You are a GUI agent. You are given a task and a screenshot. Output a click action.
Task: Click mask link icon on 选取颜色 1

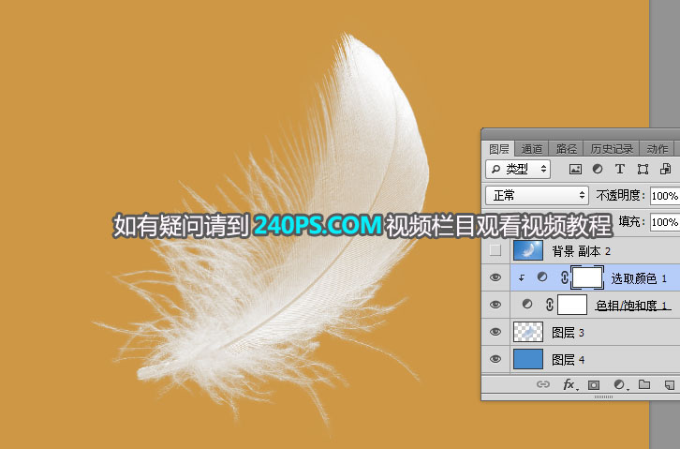coord(564,277)
